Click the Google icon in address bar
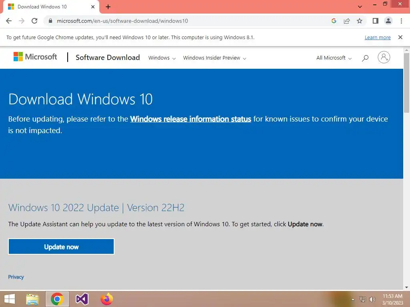 point(334,21)
